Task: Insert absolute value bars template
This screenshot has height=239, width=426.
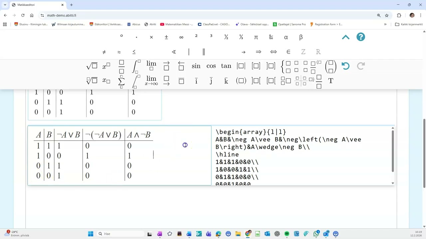Action: [x=241, y=66]
